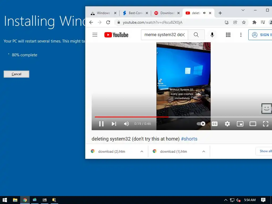Close the Best-Conv browser tab
This screenshot has height=204, width=272.
point(147,13)
